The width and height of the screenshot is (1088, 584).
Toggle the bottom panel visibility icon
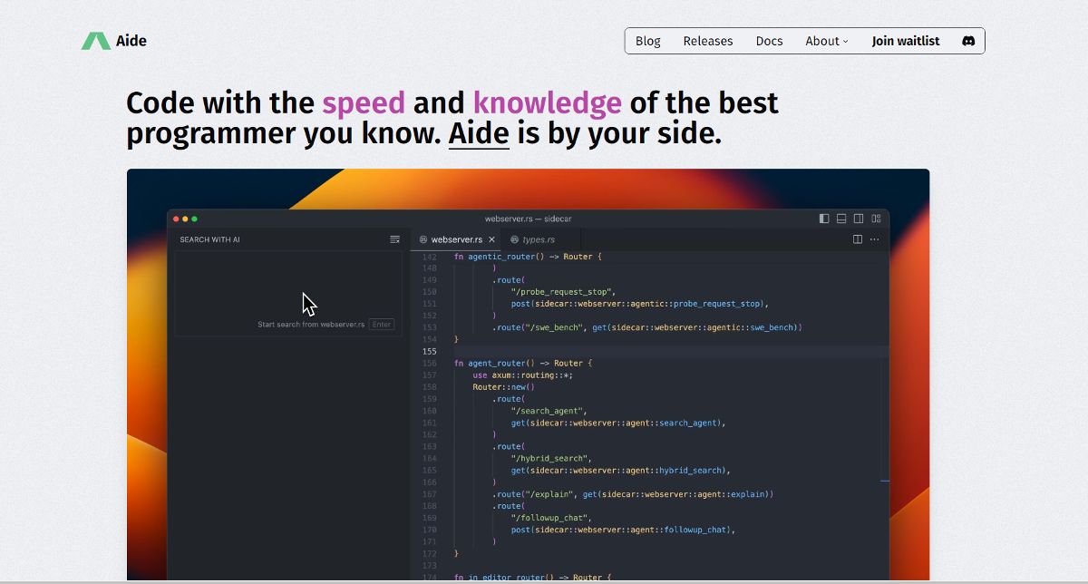(840, 218)
